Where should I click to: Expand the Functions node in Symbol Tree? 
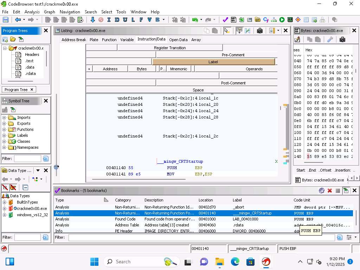tap(4, 129)
